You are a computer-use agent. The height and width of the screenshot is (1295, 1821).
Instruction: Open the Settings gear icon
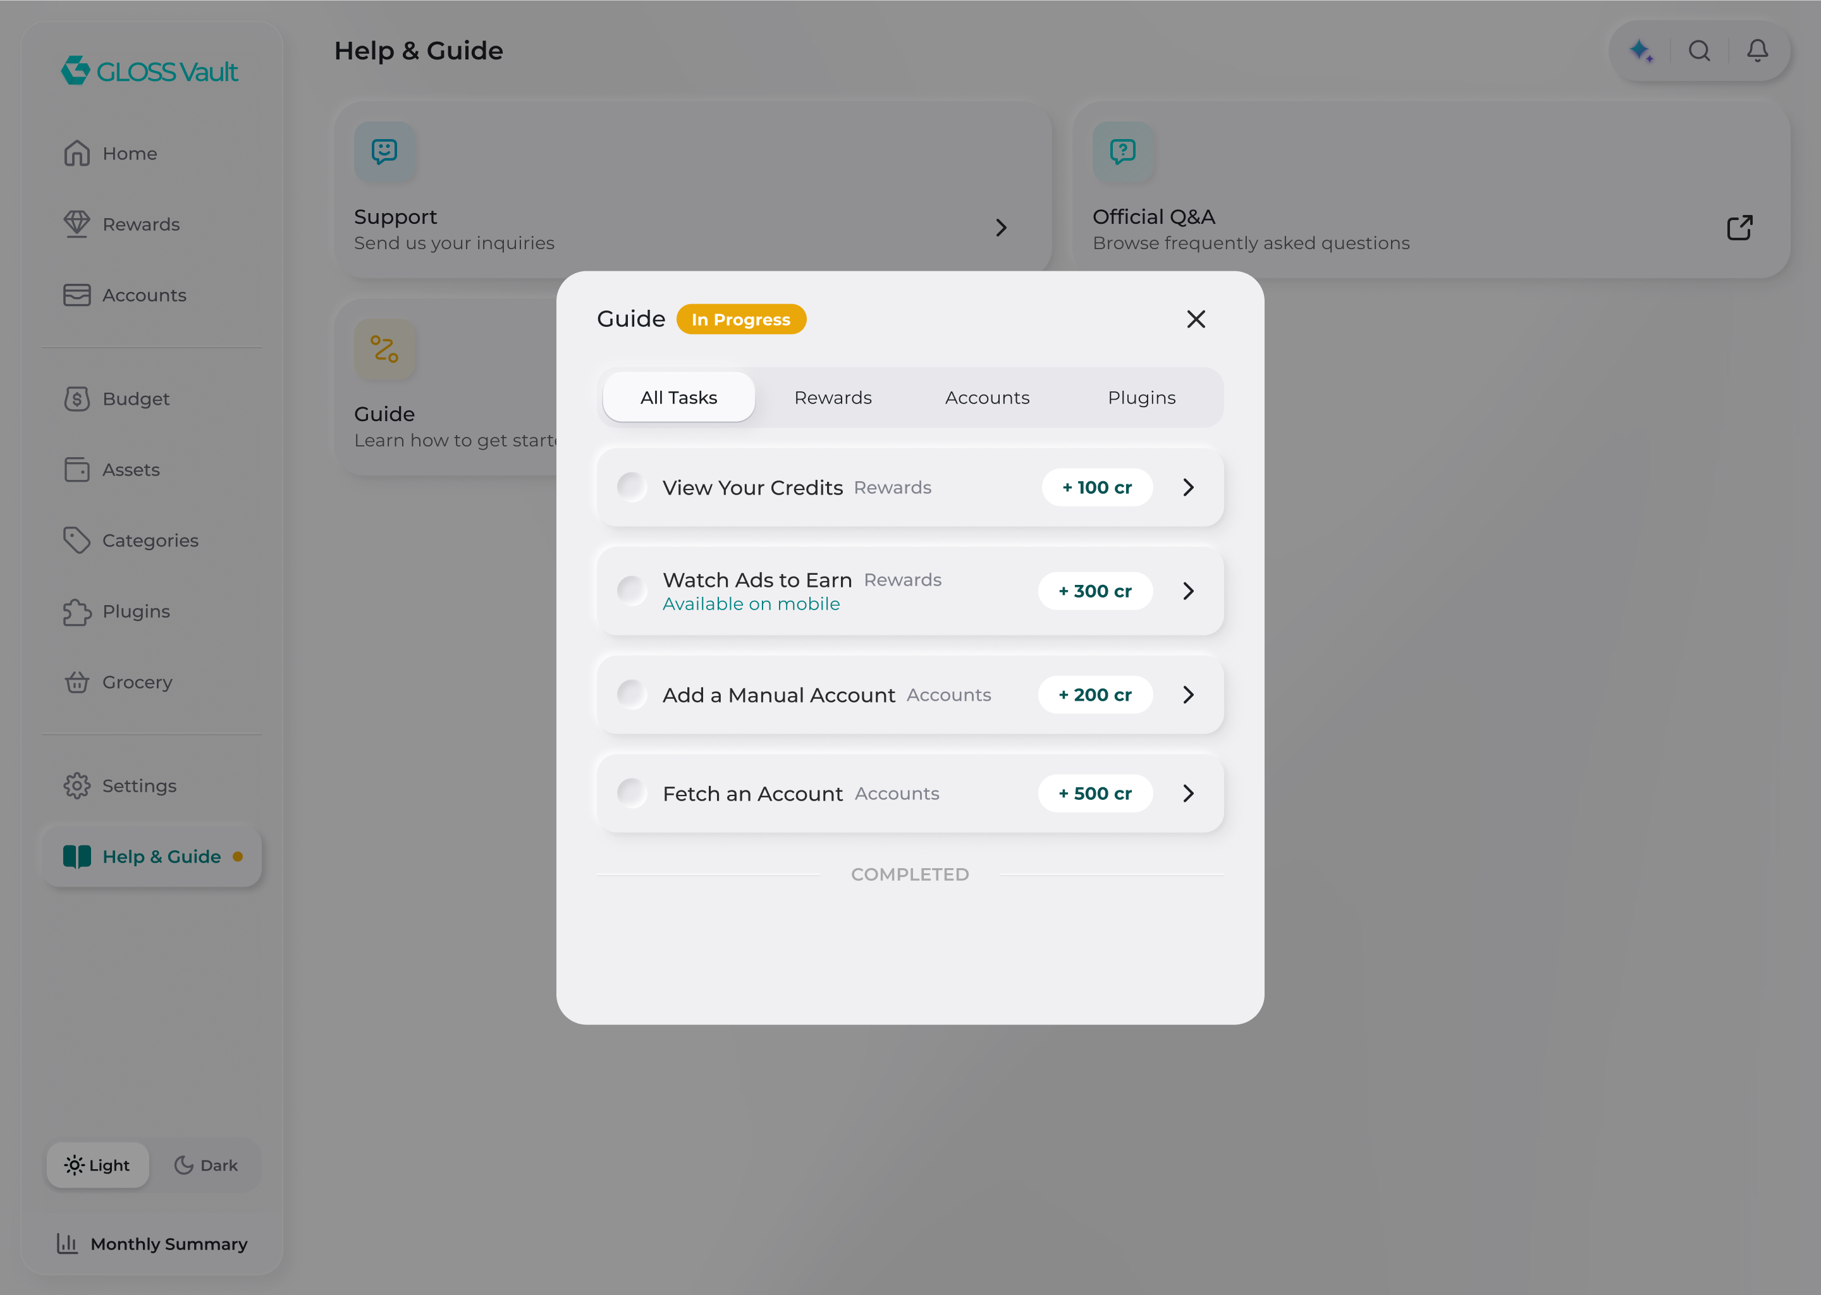point(77,785)
